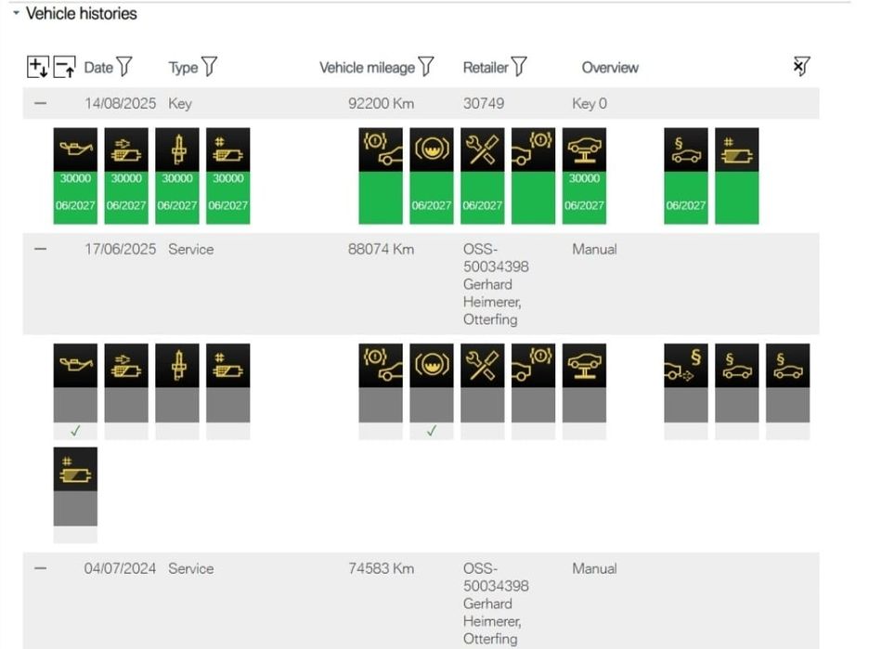Toggle box under 17/06/2025 air filter
Viewport: 895px width, 649px height.
click(126, 431)
